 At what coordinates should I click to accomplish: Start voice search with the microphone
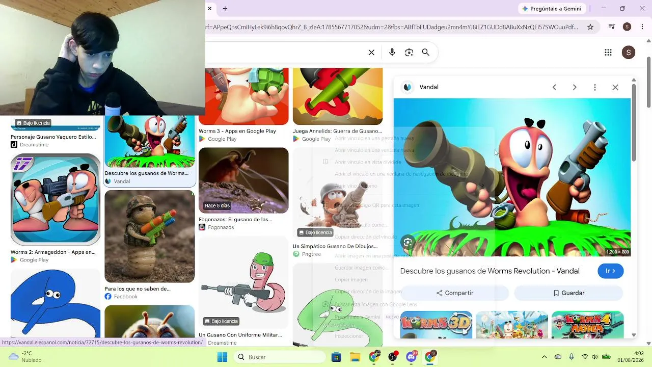[x=392, y=53]
